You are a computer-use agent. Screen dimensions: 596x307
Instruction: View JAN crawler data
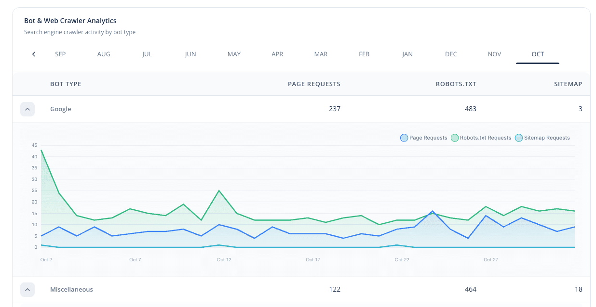tap(407, 54)
